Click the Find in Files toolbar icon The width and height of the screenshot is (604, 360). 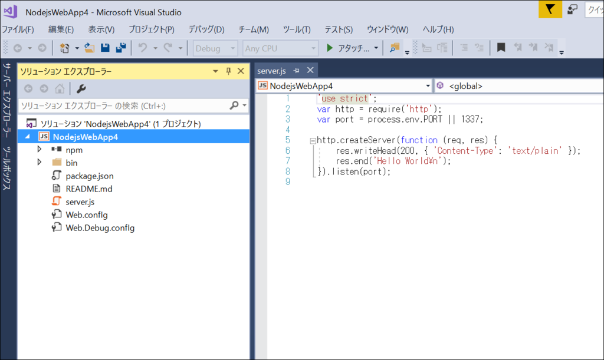[395, 48]
